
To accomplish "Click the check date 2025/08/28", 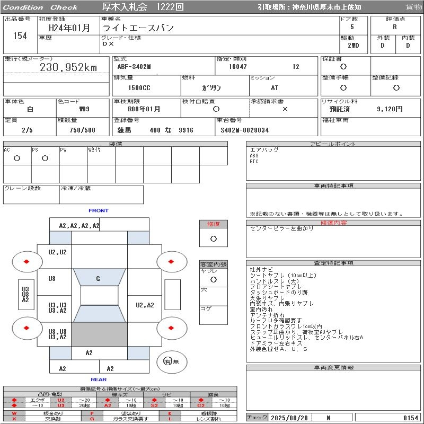I will (x=289, y=418).
